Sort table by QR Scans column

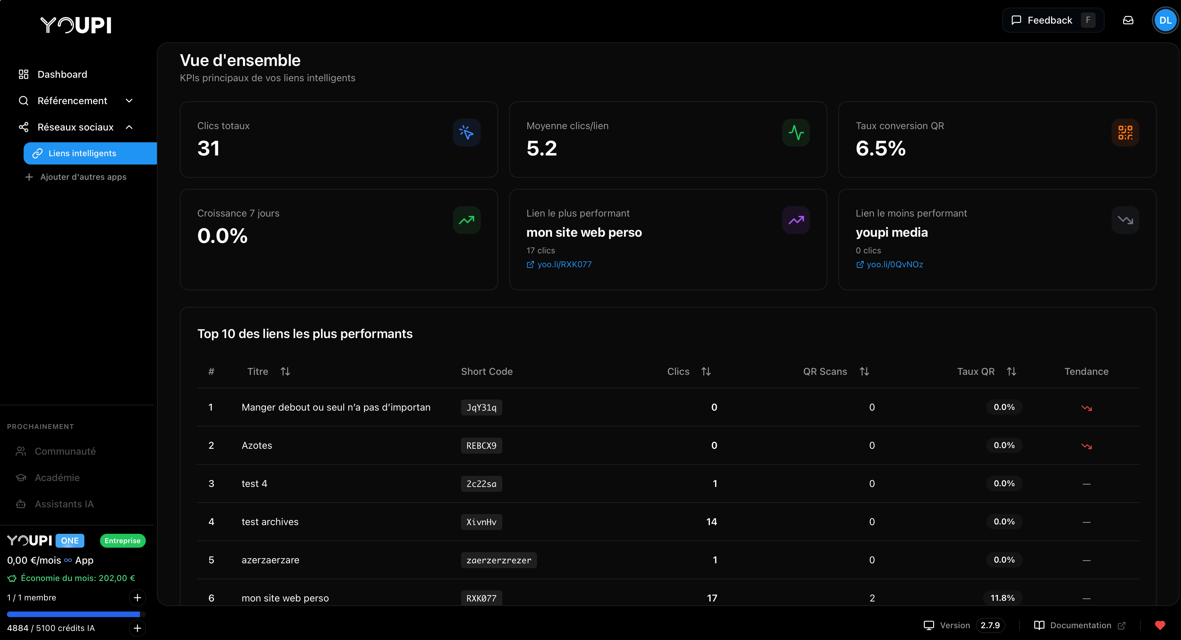864,371
